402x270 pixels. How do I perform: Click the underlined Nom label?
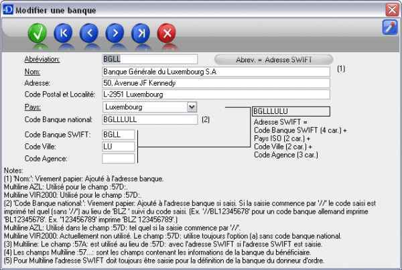[32, 72]
